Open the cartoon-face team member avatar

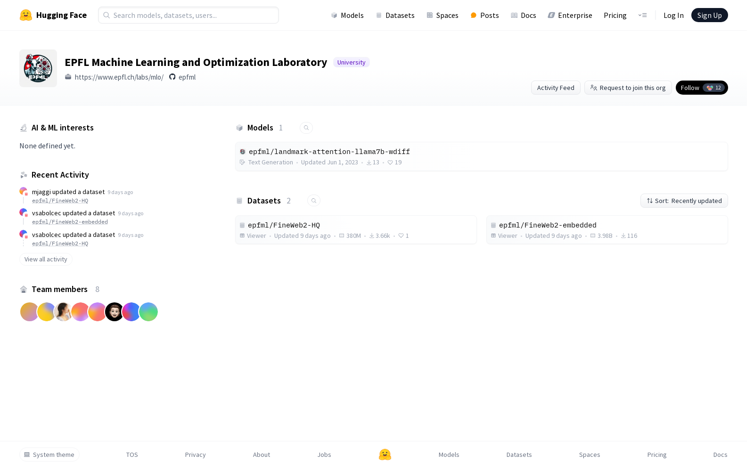click(x=114, y=312)
